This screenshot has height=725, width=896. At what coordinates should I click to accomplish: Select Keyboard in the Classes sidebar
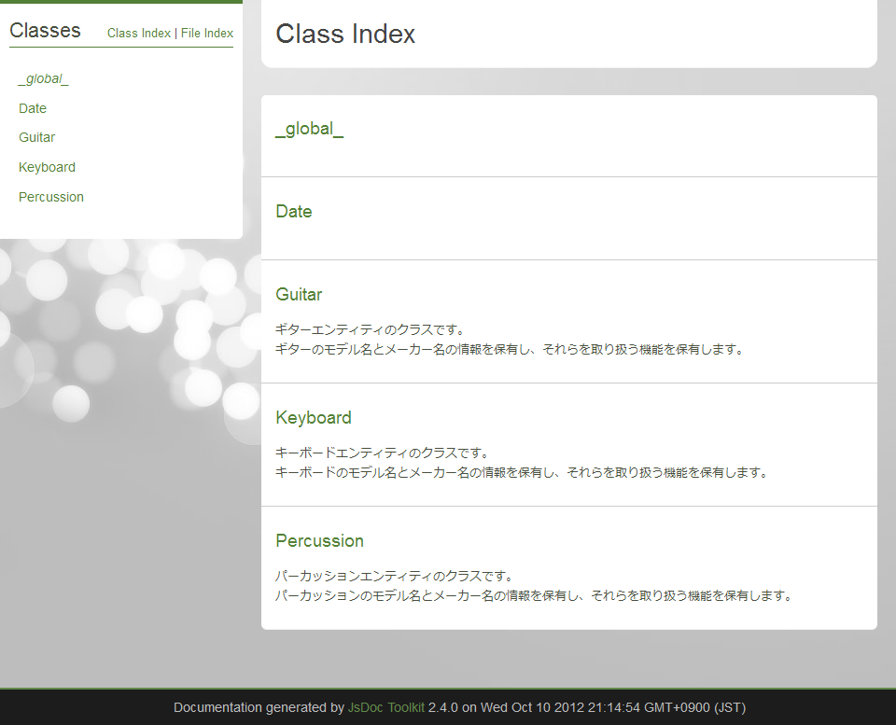coord(47,167)
